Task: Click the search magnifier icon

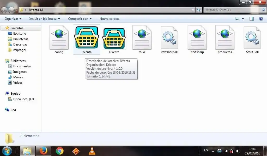Action: [263, 10]
